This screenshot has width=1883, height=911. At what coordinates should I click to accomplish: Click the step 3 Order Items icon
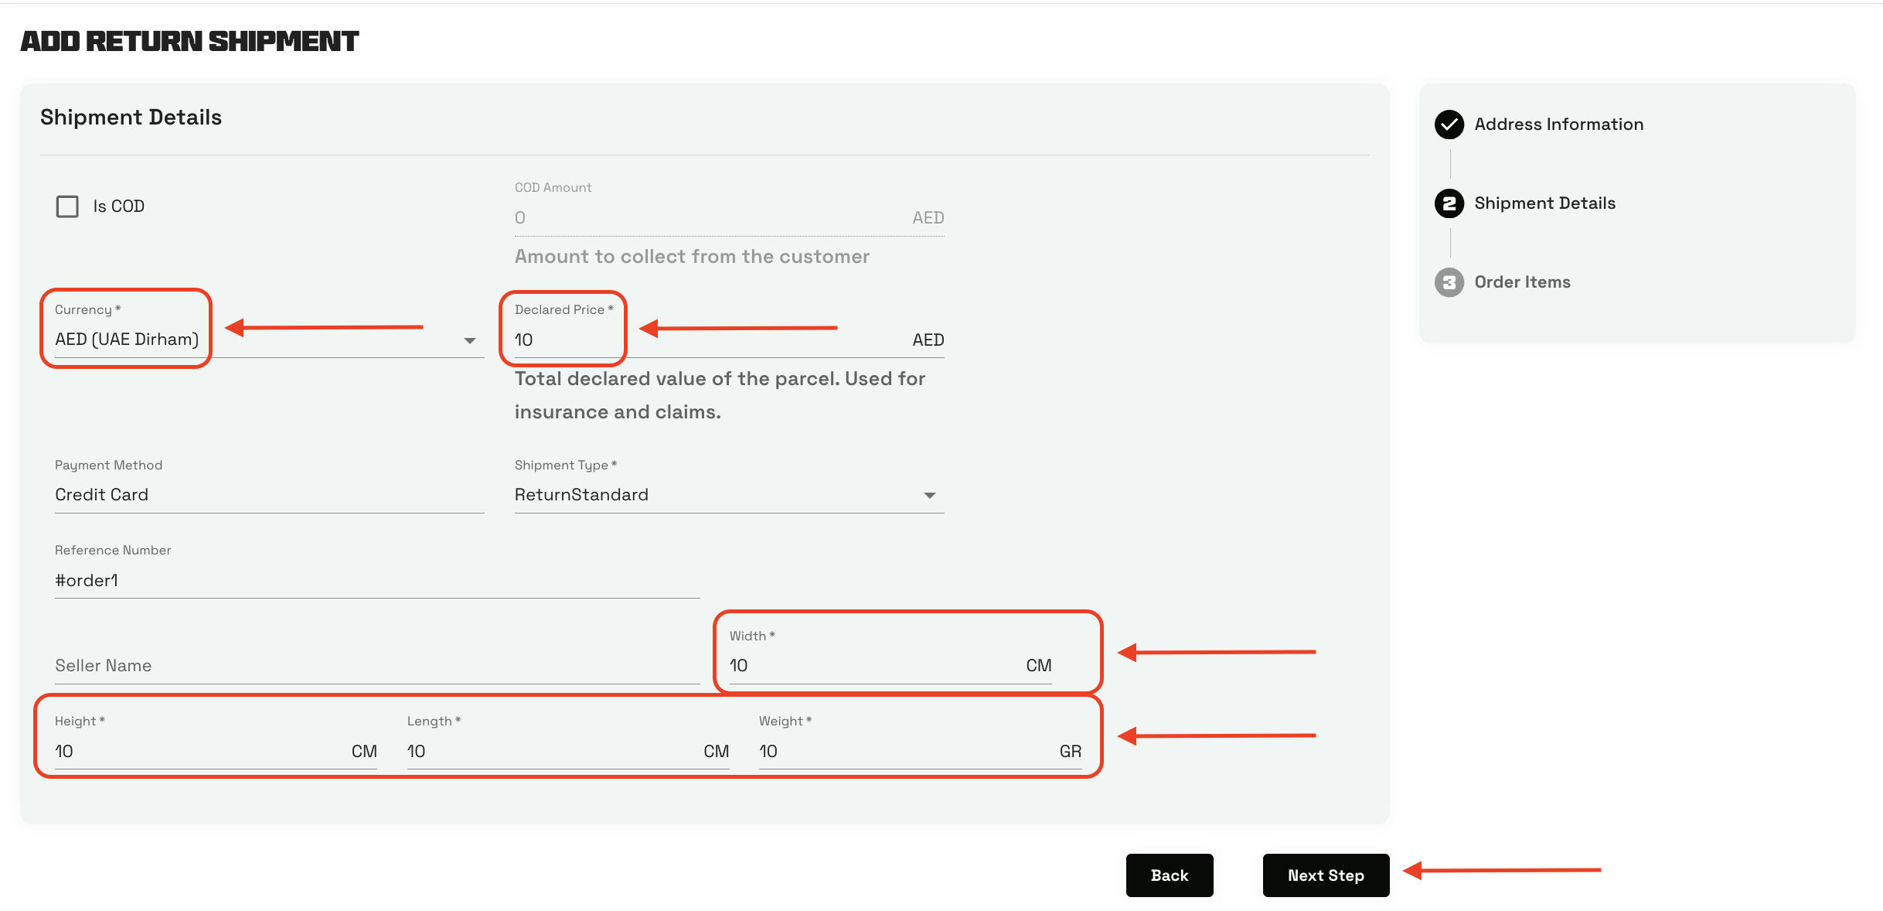click(x=1449, y=282)
